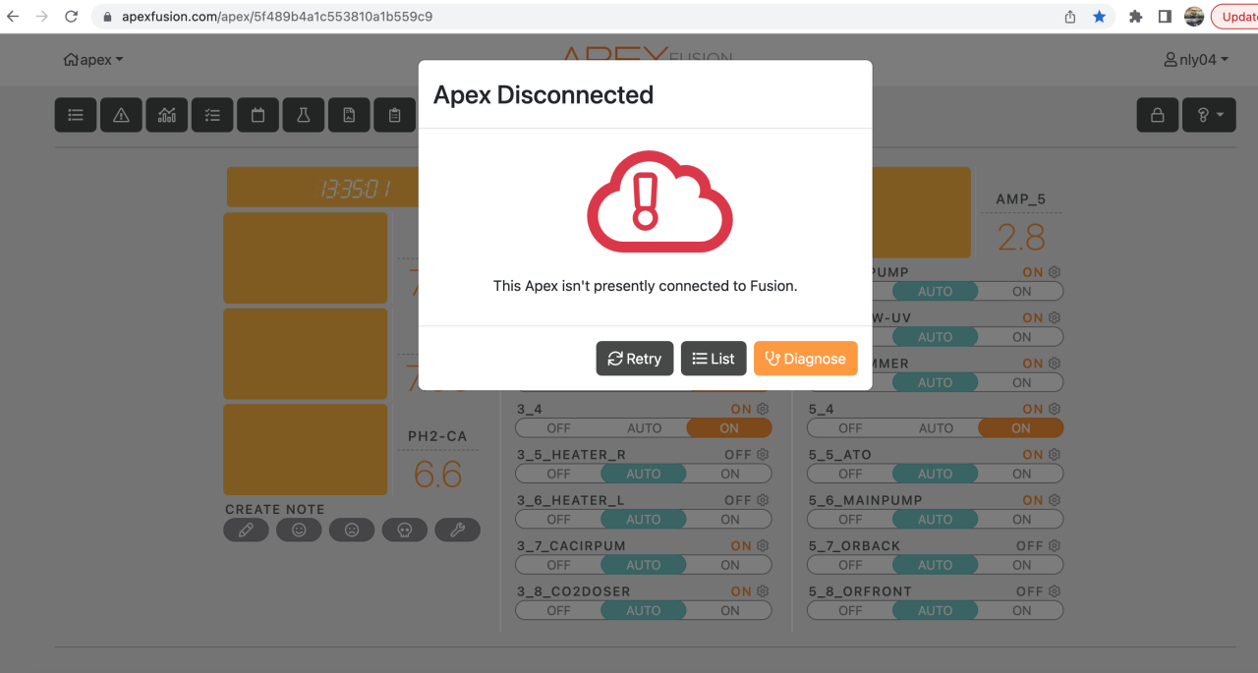Create a note with the pencil icon
This screenshot has height=673, width=1258.
(x=246, y=530)
